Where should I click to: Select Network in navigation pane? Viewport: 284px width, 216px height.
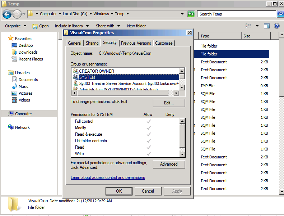click(22, 127)
